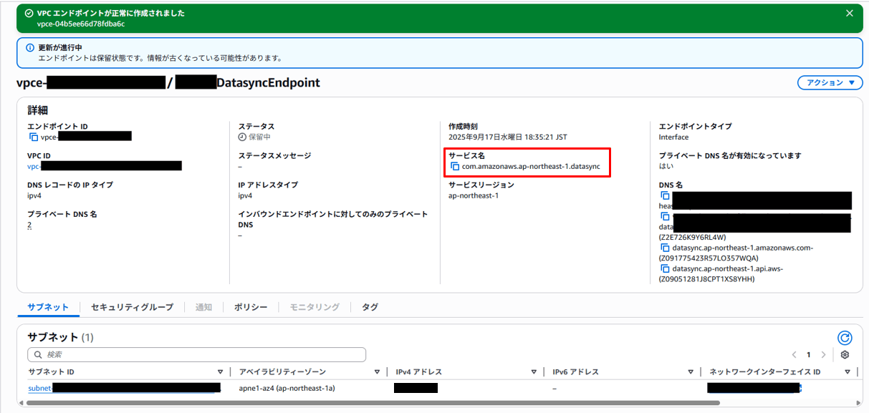Sort by アベイラビリティーゾーン column
This screenshot has height=413, width=869.
(x=377, y=372)
